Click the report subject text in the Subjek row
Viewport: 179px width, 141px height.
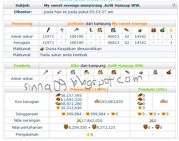point(92,6)
